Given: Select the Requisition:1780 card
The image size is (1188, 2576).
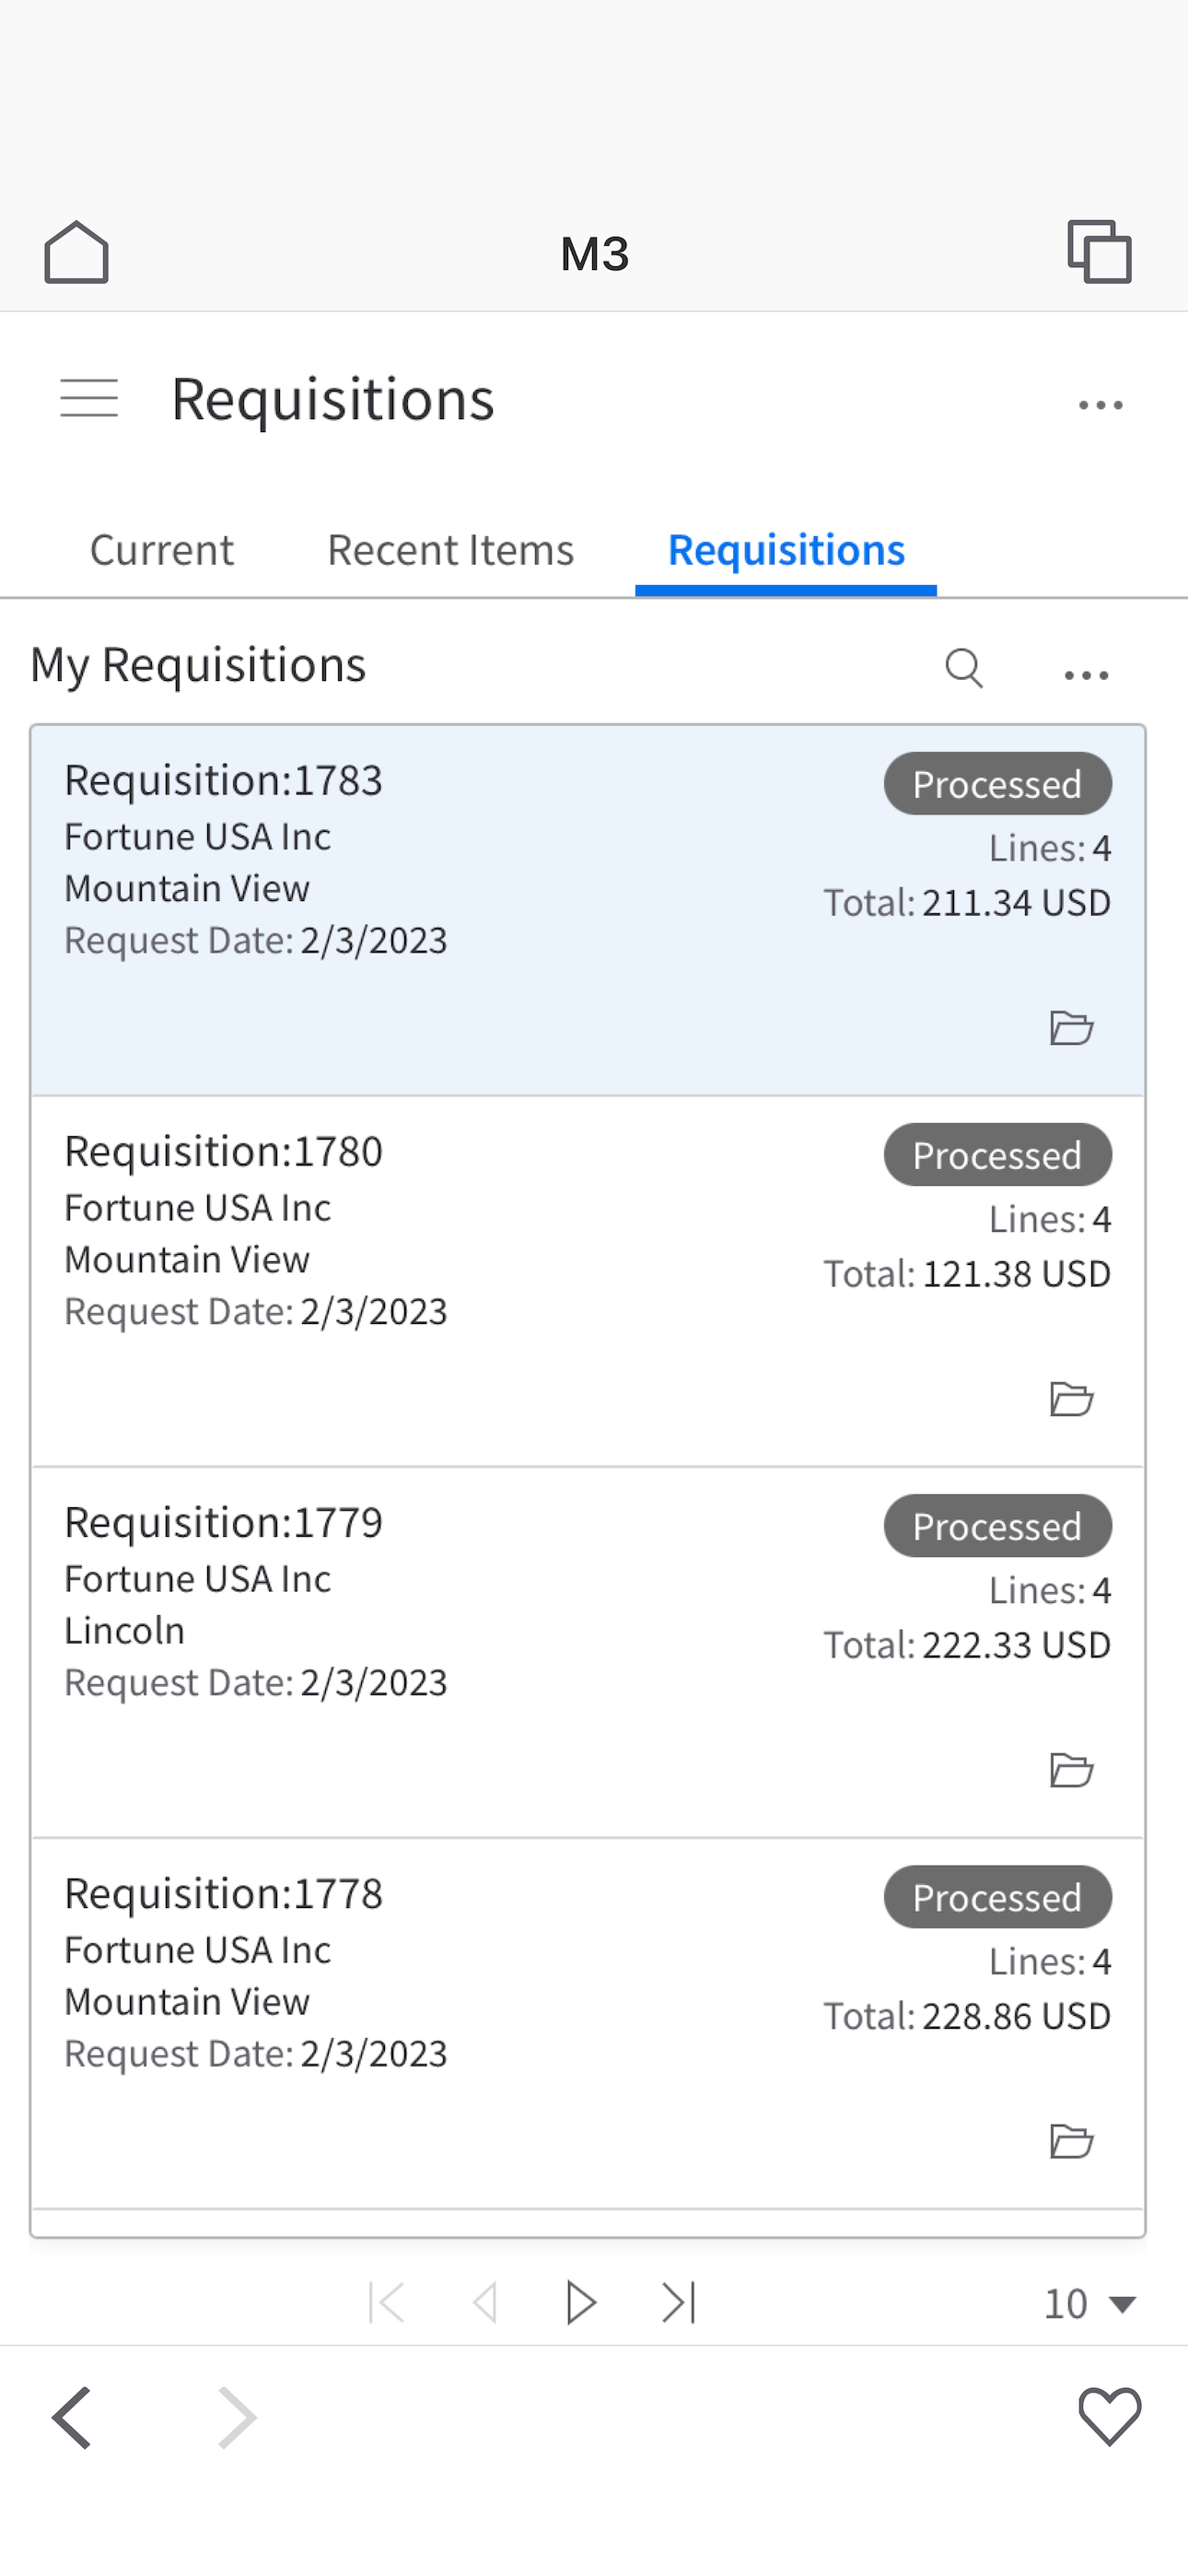Looking at the screenshot, I should tap(588, 1281).
